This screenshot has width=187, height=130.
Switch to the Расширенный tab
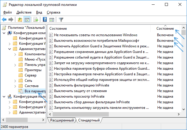[62, 120]
